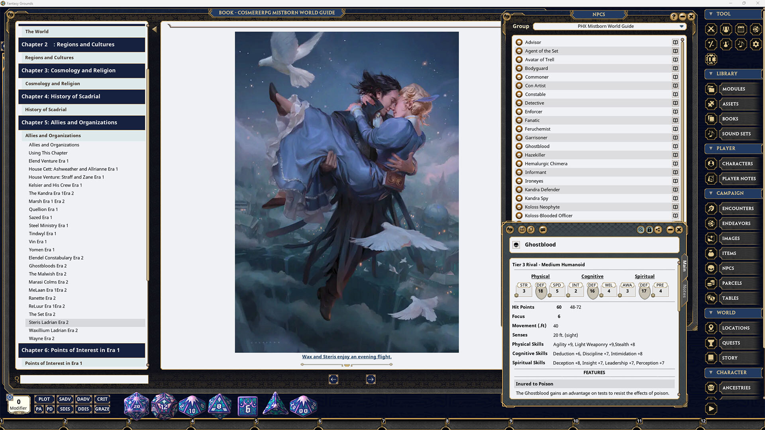Open the QUESTS world button
Screen dimensions: 765x430
[x=733, y=343]
